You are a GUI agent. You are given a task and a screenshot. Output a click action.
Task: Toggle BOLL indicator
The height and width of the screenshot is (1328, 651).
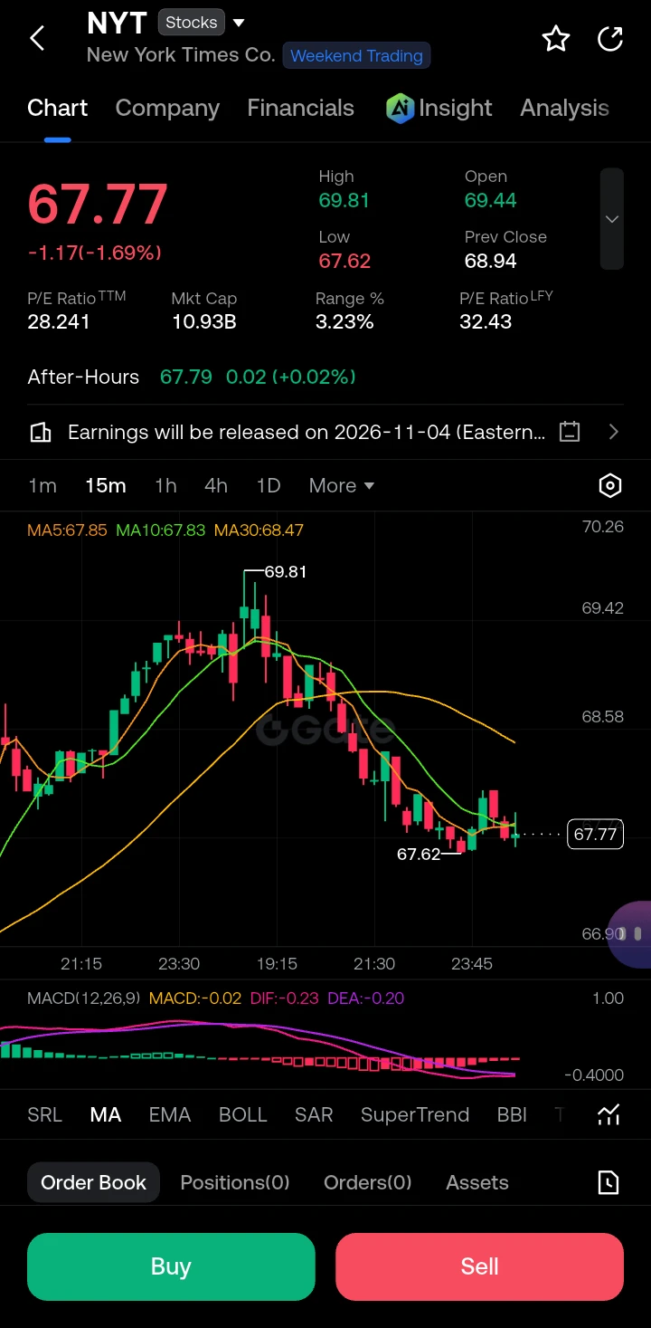pos(243,1114)
